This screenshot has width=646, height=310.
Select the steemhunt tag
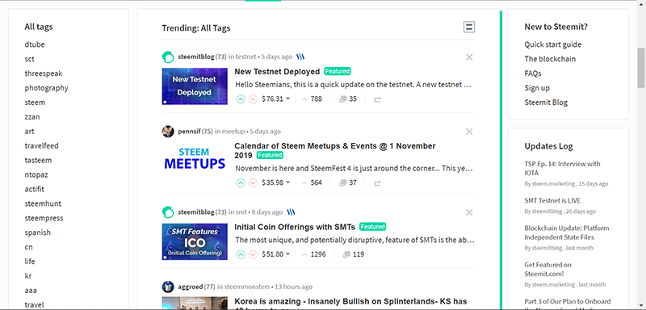[x=43, y=203]
